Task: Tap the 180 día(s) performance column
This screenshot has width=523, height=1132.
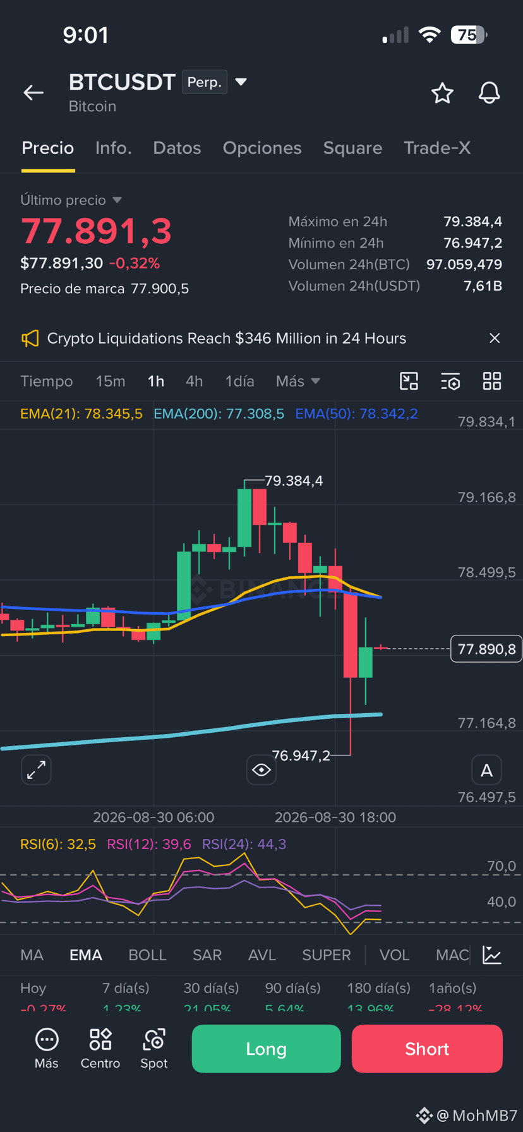Action: (379, 997)
